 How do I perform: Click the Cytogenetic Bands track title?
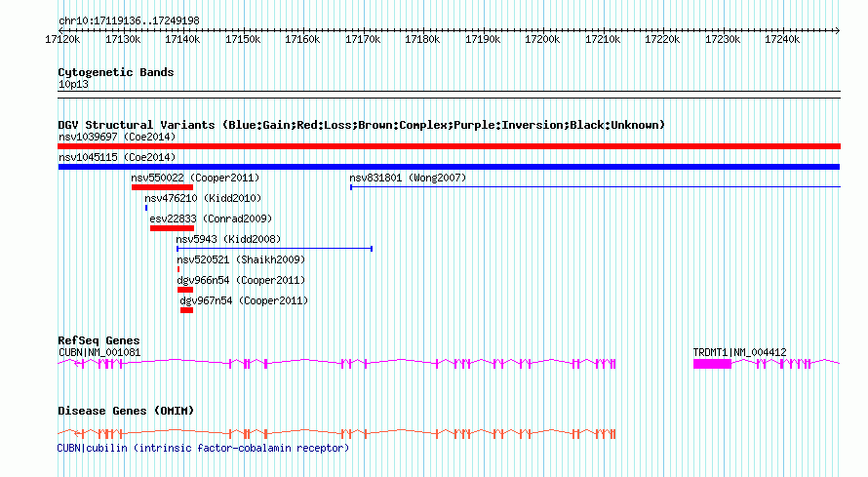(x=116, y=72)
